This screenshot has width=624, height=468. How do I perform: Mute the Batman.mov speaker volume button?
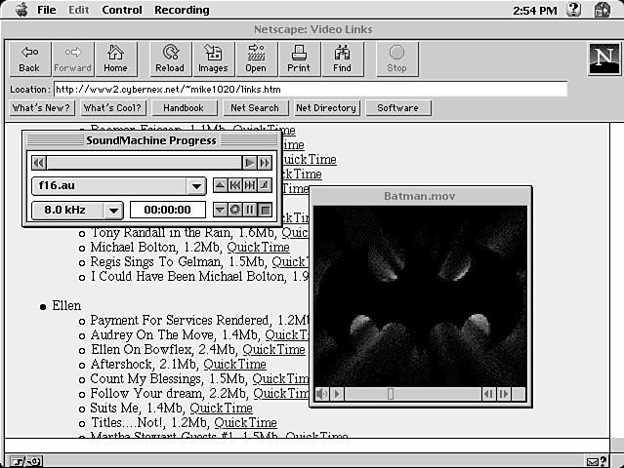click(x=321, y=394)
